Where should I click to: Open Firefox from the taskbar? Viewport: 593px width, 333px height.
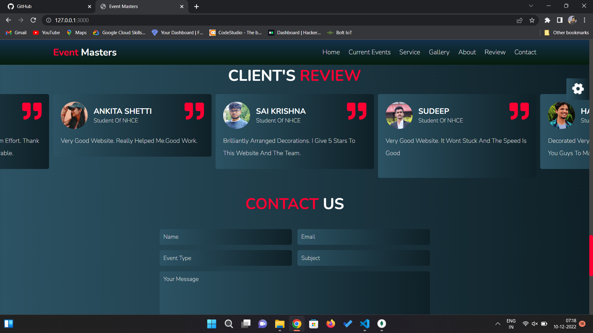330,324
